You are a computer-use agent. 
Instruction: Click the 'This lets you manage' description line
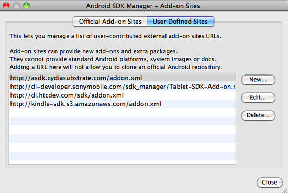tap(116, 36)
